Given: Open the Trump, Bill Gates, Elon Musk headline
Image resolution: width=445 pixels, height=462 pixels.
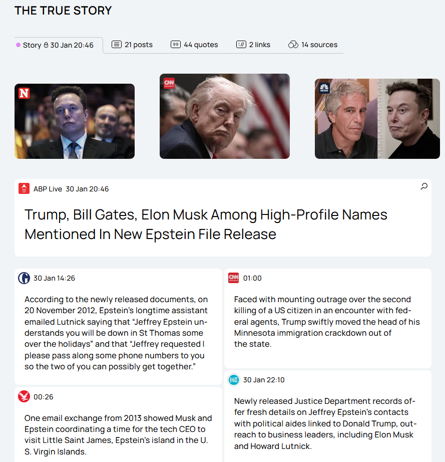Looking at the screenshot, I should (206, 224).
